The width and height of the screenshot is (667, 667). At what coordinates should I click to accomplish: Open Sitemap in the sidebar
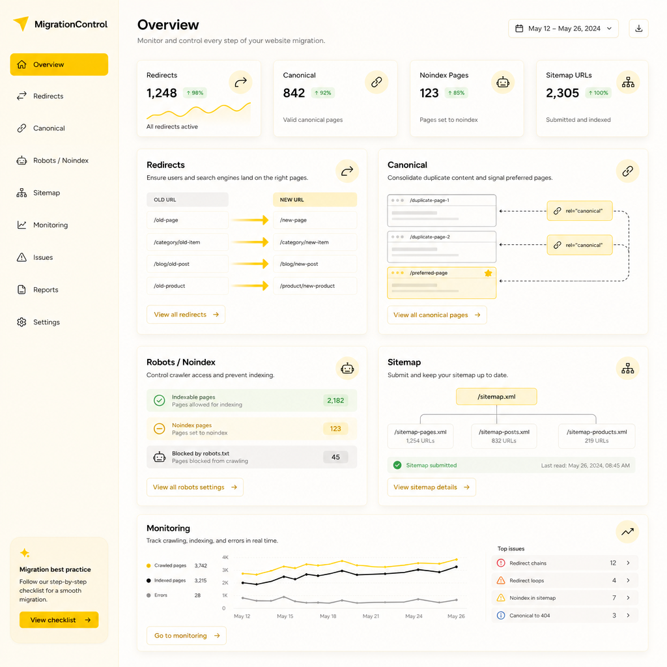click(x=59, y=193)
